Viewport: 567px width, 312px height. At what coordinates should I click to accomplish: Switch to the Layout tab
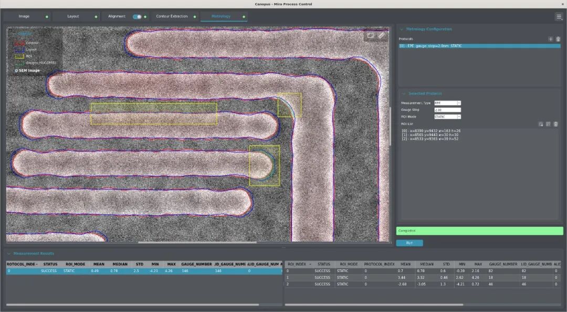click(x=73, y=16)
